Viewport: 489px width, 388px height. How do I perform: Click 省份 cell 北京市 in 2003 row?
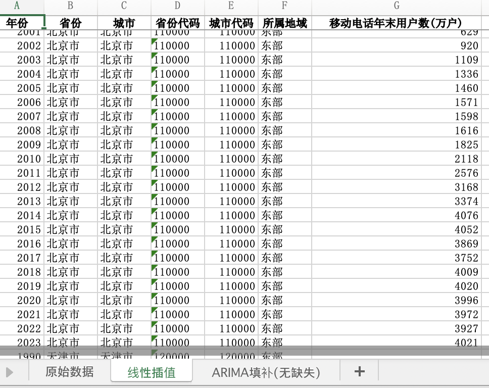[x=71, y=60]
